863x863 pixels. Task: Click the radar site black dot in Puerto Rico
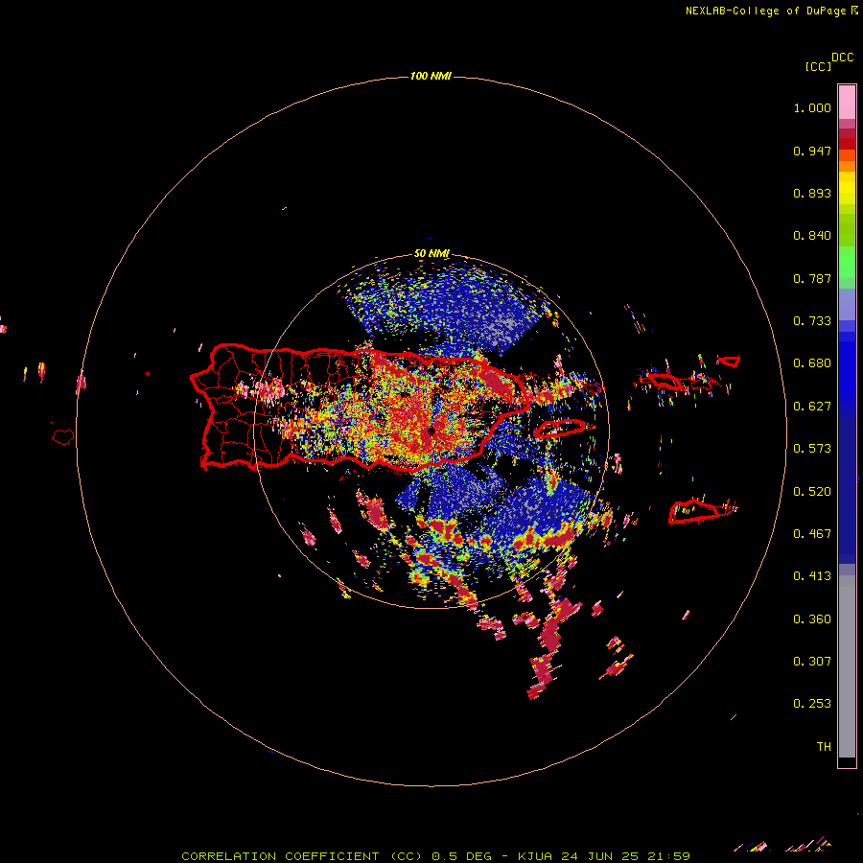(x=431, y=431)
